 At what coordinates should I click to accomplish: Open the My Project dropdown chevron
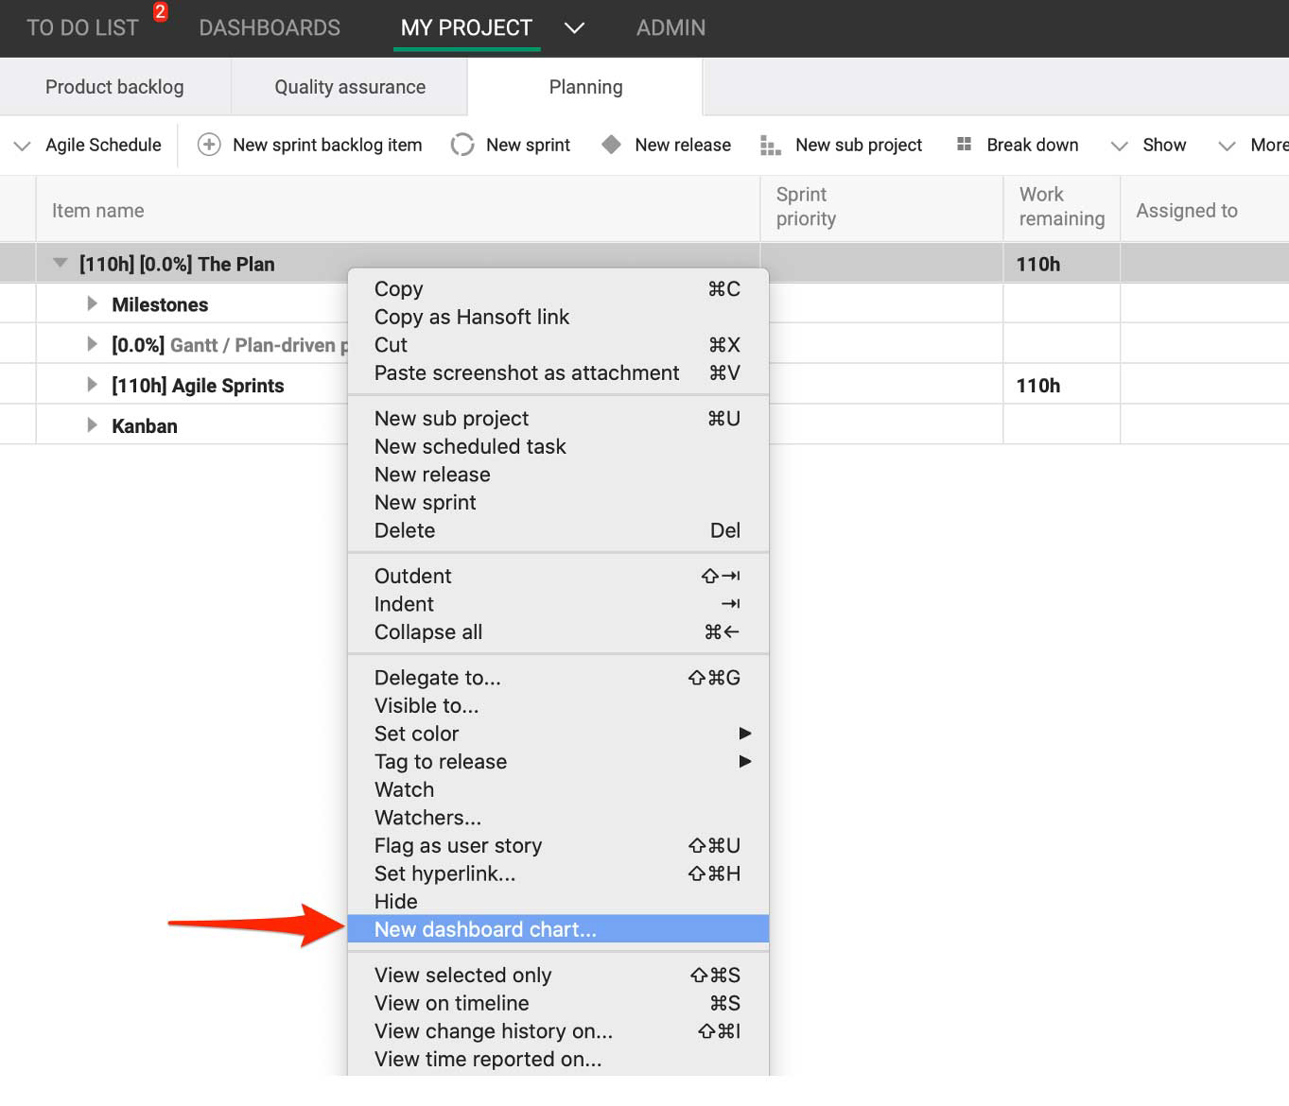[x=574, y=28]
